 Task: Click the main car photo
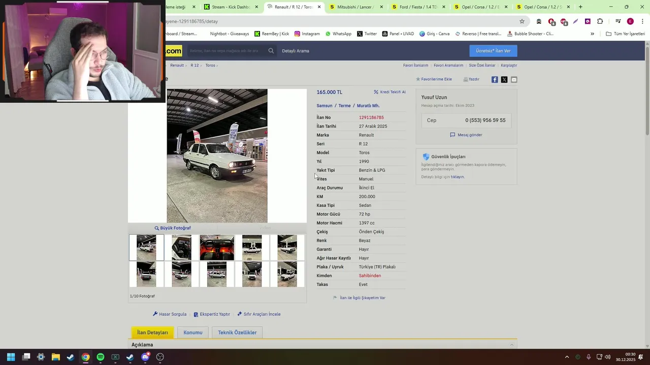click(x=217, y=156)
